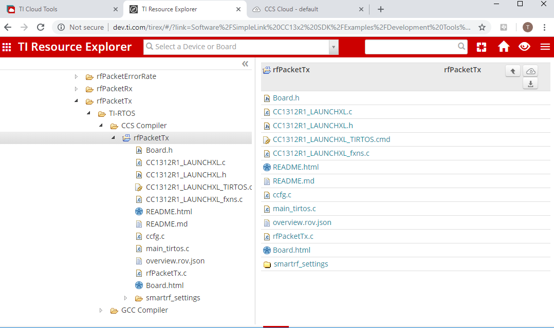The width and height of the screenshot is (554, 328).
Task: Open Board.html link in file list
Action: [291, 250]
